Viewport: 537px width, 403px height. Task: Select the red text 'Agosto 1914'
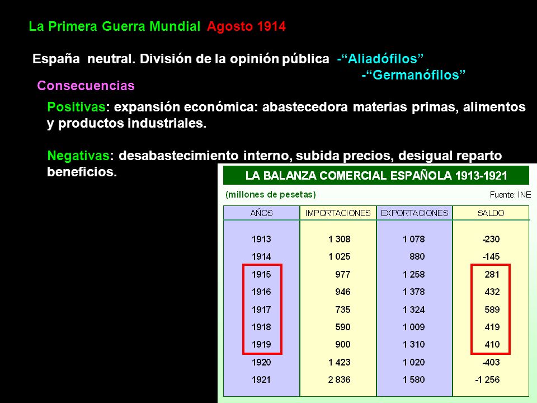pos(246,26)
